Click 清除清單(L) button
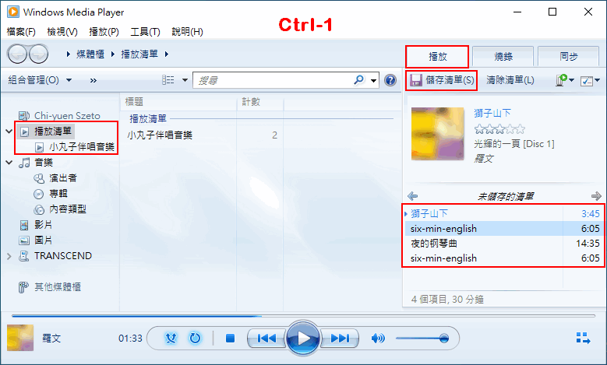The height and width of the screenshot is (365, 607). coord(510,80)
